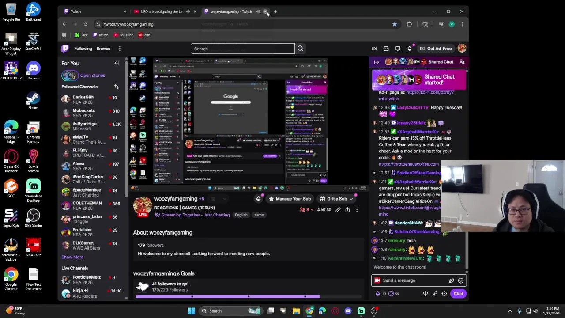Go to the Twitch home logo
The image size is (565, 318).
(65, 49)
